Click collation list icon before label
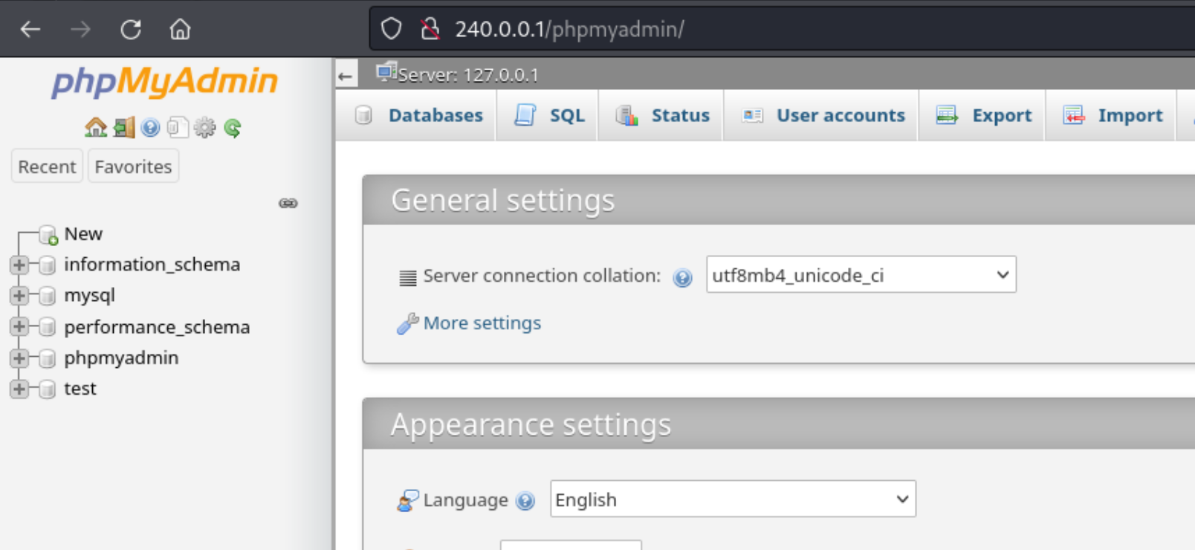The height and width of the screenshot is (550, 1195). click(x=408, y=278)
